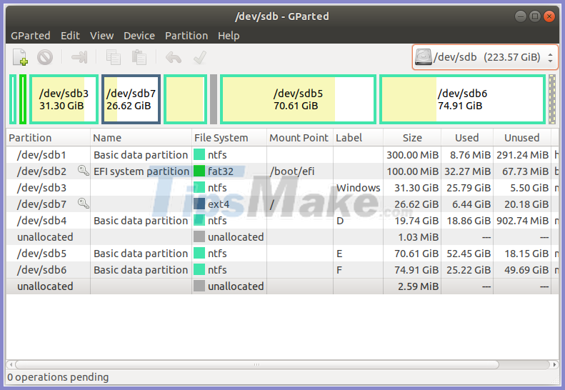Sort by the Unused column header

point(521,138)
